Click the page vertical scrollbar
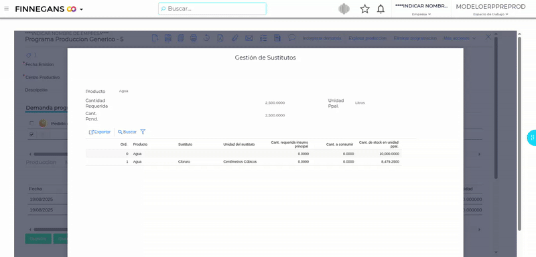 tap(520, 133)
